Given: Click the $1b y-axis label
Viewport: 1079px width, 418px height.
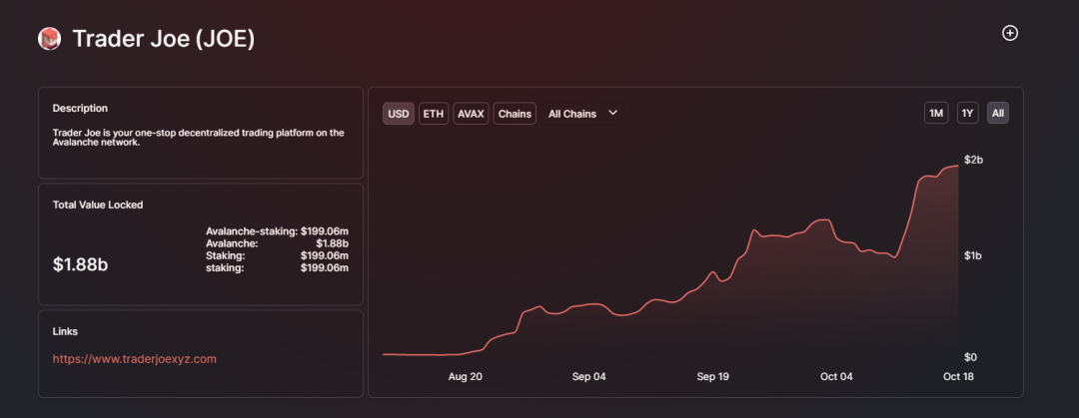Looking at the screenshot, I should point(974,255).
